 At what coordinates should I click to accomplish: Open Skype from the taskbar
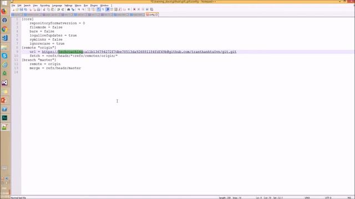[4, 56]
